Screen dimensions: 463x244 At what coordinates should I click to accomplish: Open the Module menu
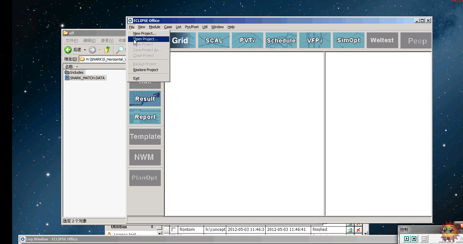[155, 27]
